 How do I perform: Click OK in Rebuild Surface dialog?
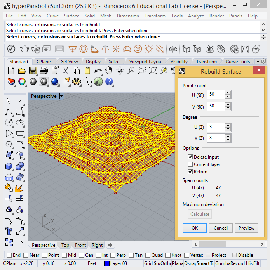point(195,228)
